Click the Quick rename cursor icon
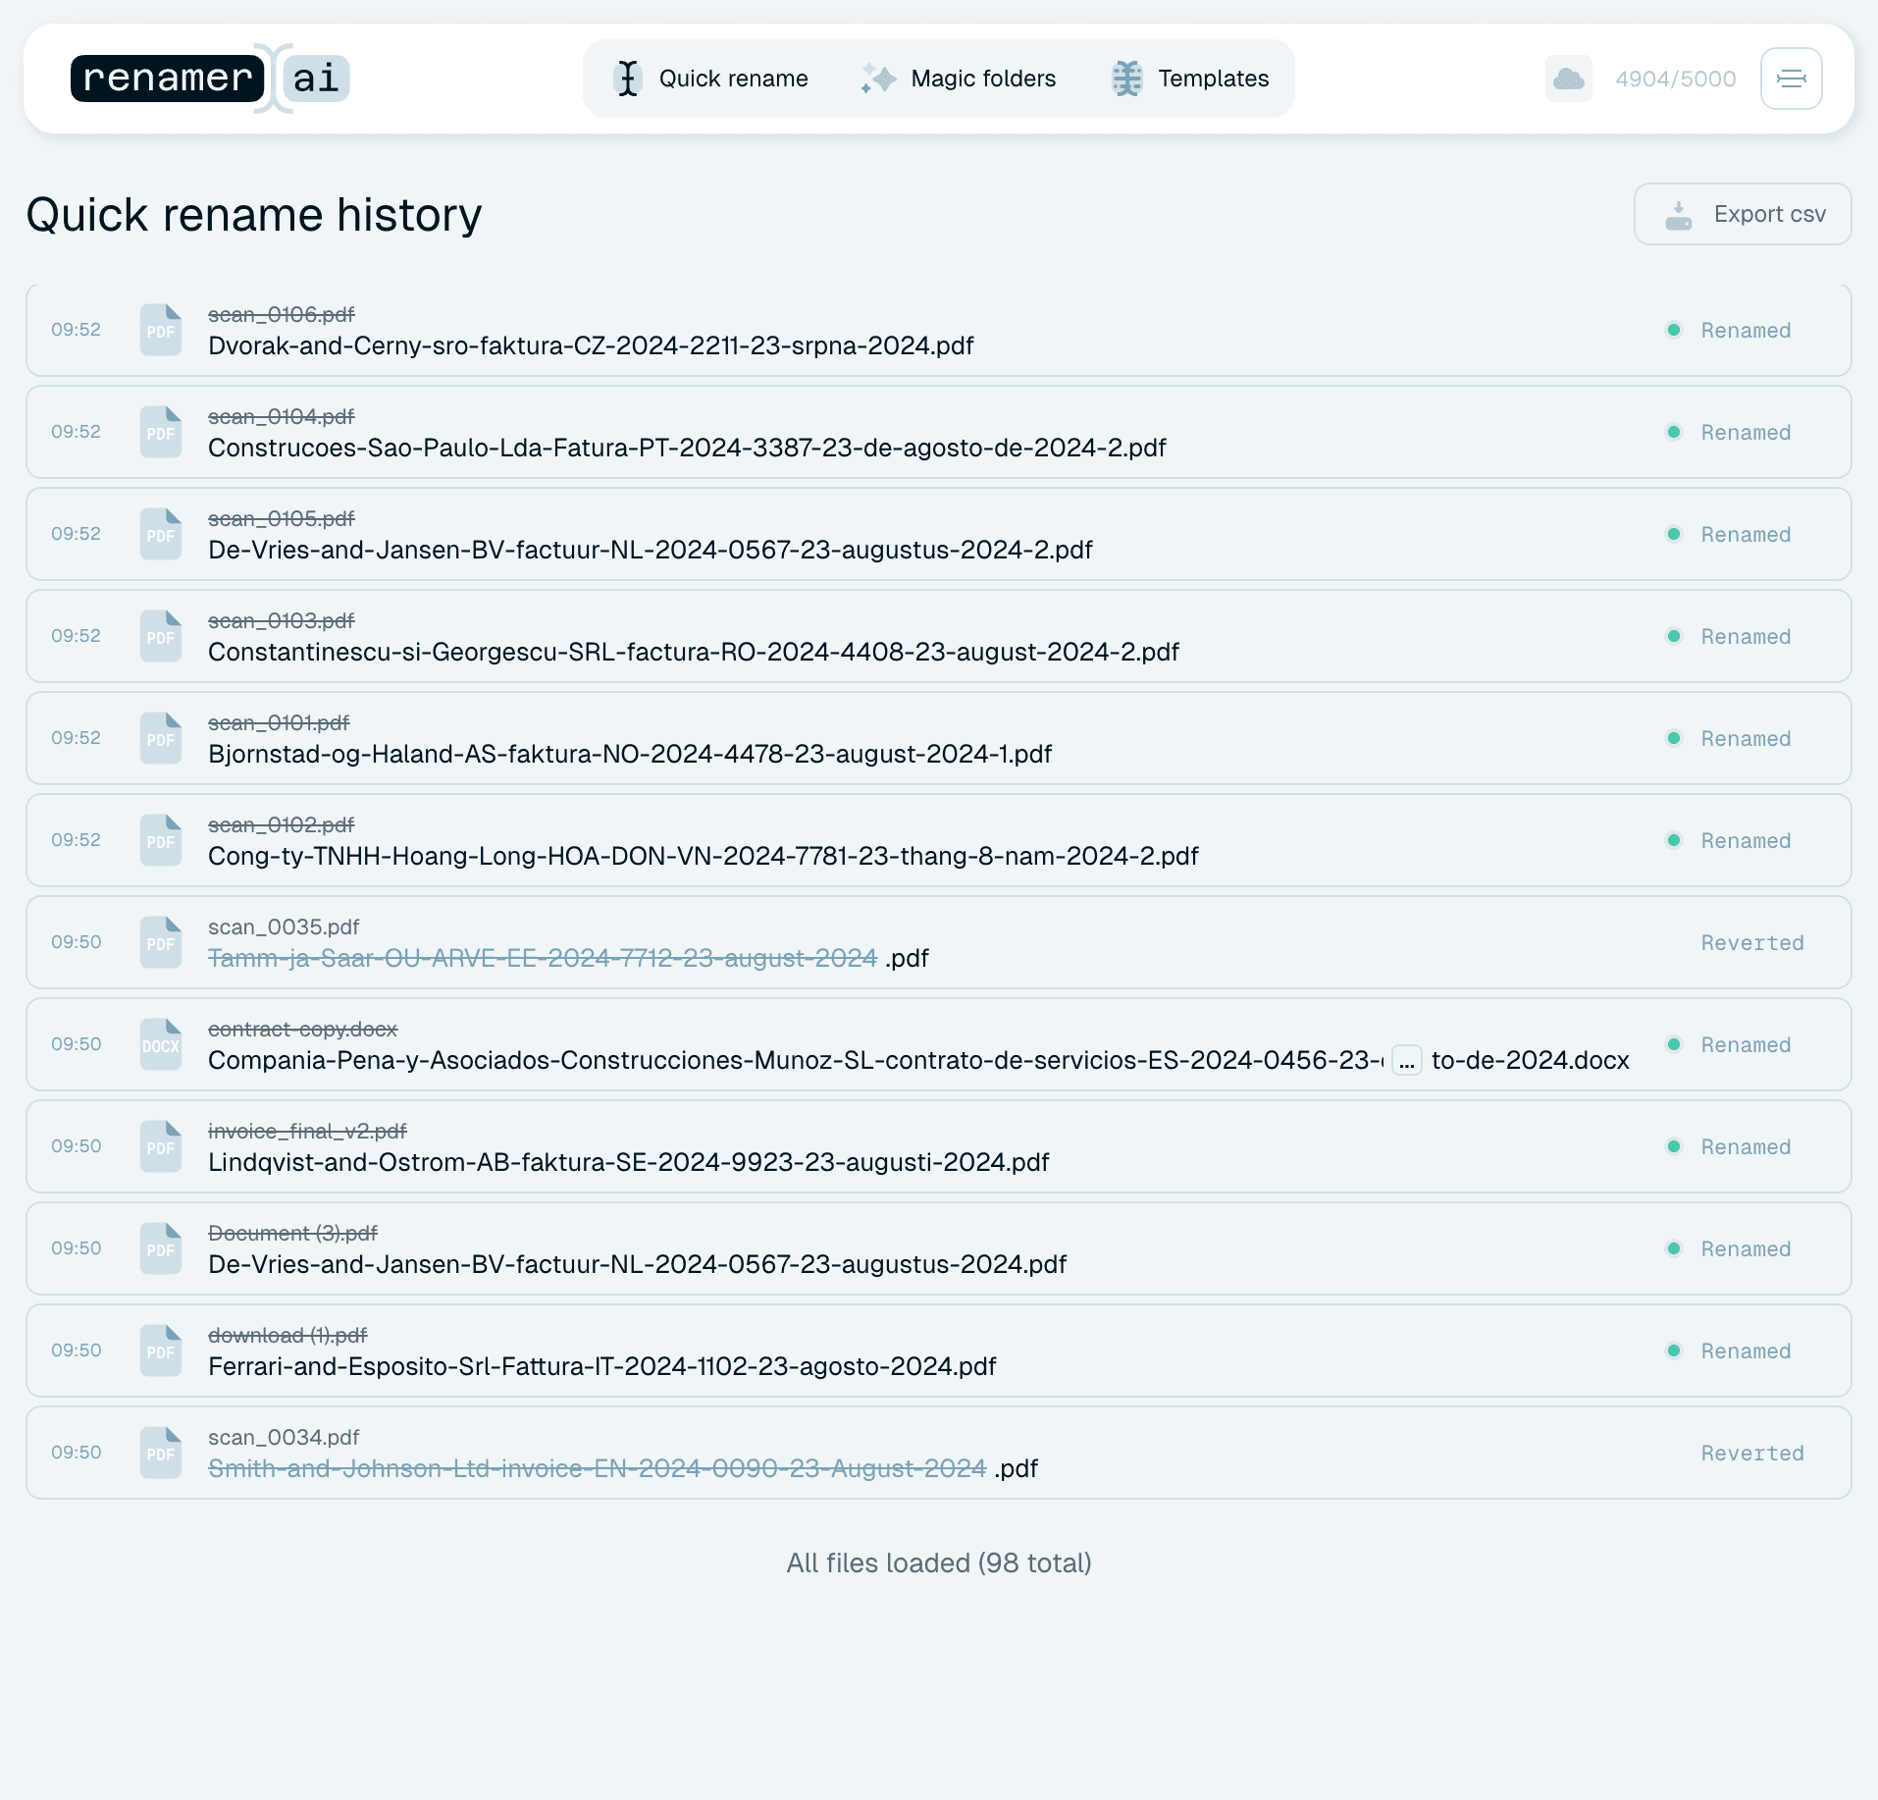 pyautogui.click(x=628, y=79)
